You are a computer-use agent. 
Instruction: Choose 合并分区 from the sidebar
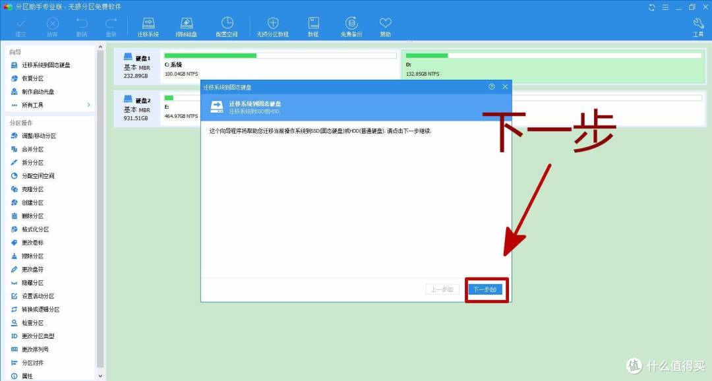pyautogui.click(x=32, y=149)
